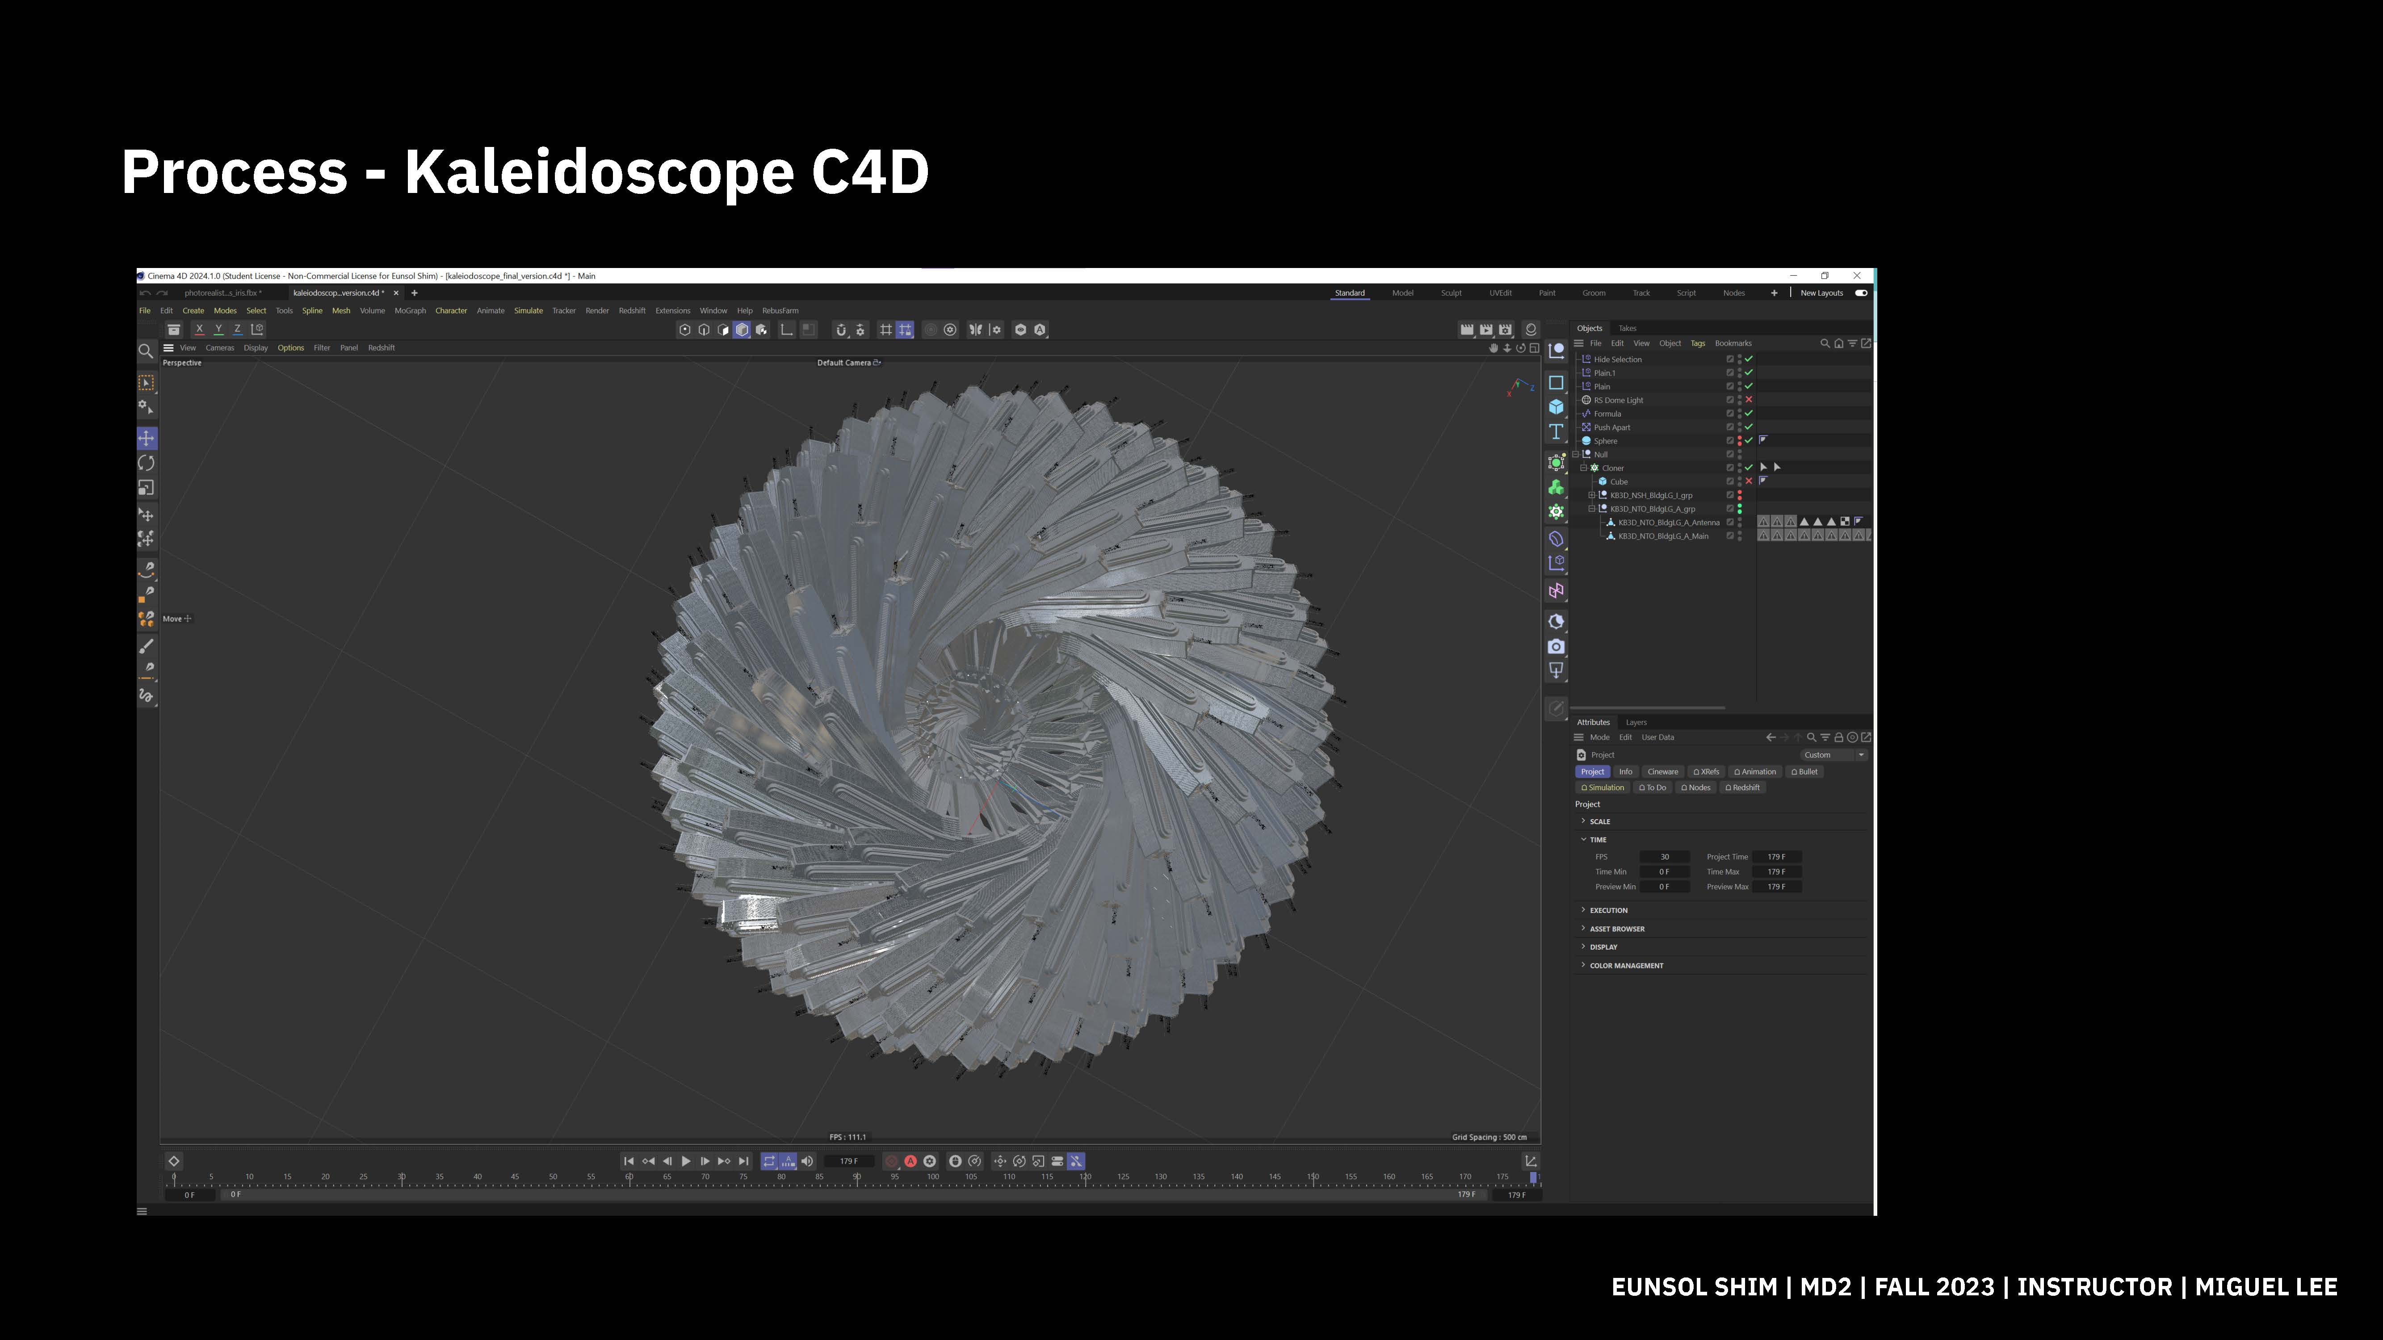The image size is (2383, 1340).
Task: Toggle the New Layouts switch
Action: tap(1860, 293)
